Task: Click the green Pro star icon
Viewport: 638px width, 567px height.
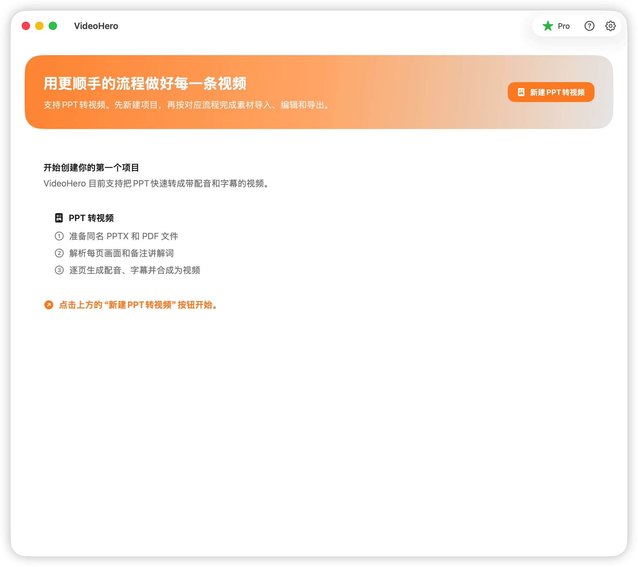Action: tap(548, 26)
